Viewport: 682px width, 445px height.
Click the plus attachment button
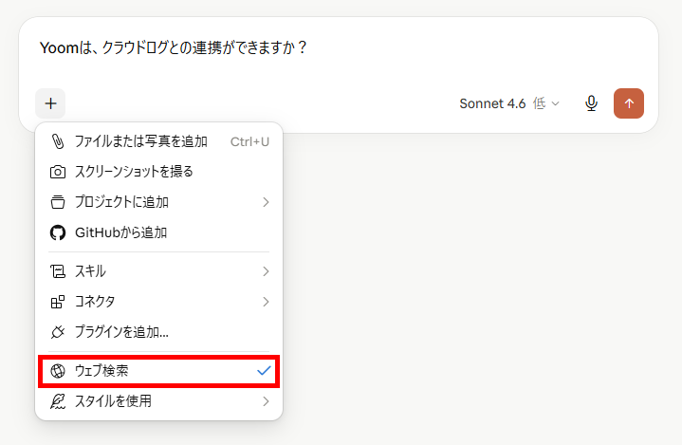coord(50,103)
